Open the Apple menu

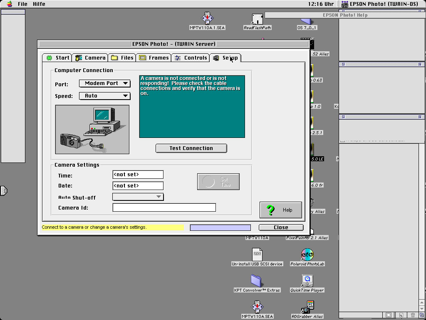click(10, 4)
